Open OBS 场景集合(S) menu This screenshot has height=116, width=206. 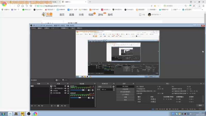pos(65,28)
